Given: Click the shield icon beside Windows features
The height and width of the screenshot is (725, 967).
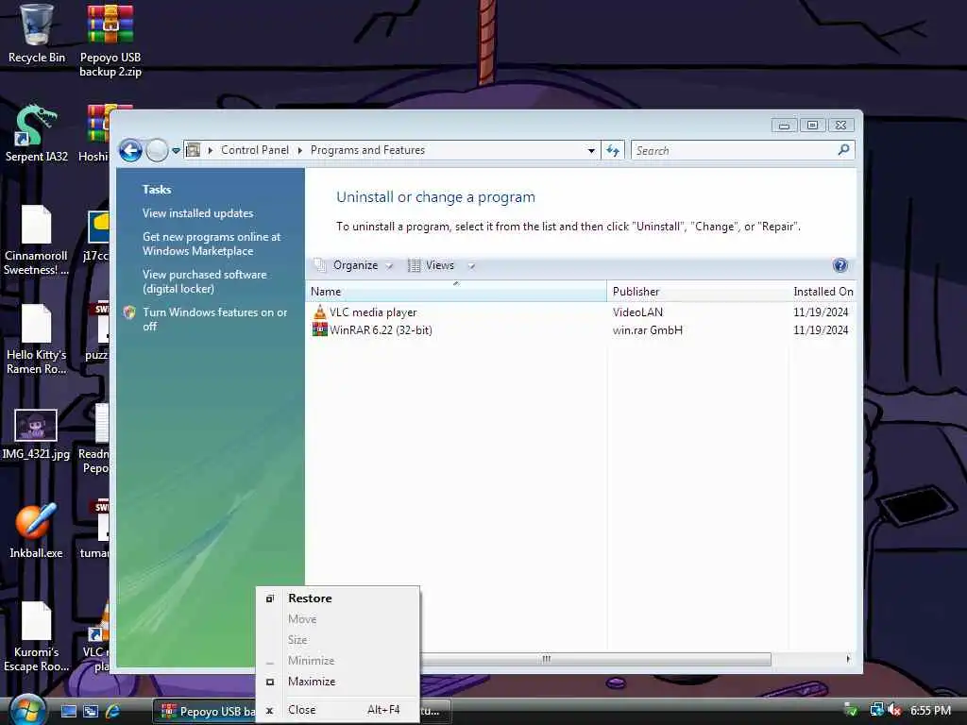Looking at the screenshot, I should coord(129,312).
